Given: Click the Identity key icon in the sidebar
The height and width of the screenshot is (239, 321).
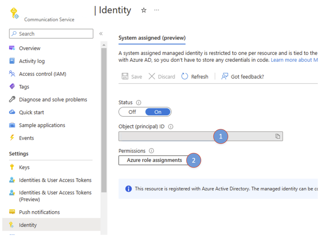Looking at the screenshot, I should click(11, 225).
